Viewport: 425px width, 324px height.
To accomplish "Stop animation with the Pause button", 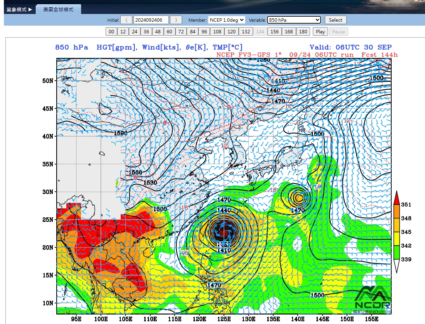I will click(x=338, y=32).
